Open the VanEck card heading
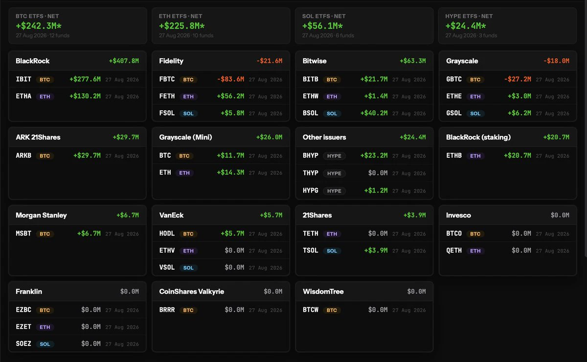Screen dimensions: 587x362 point(171,215)
